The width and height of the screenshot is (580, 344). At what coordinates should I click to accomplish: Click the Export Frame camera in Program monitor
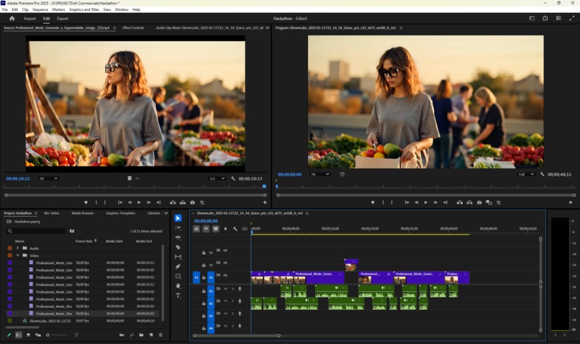click(x=479, y=202)
